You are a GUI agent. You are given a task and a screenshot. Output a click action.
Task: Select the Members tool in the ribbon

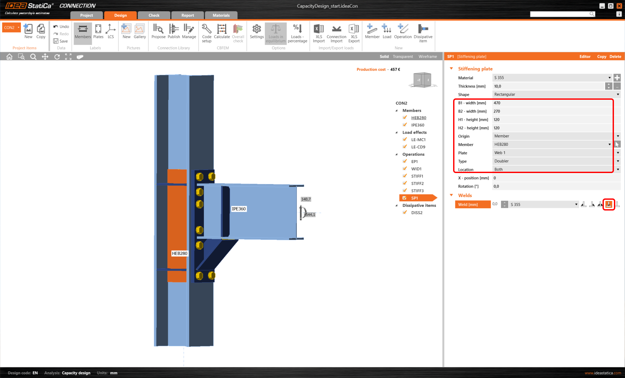pyautogui.click(x=82, y=33)
